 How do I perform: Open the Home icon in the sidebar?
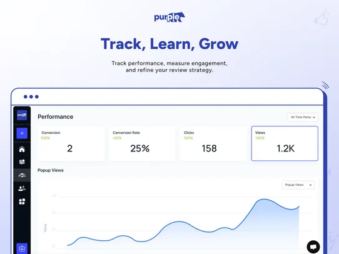point(22,149)
